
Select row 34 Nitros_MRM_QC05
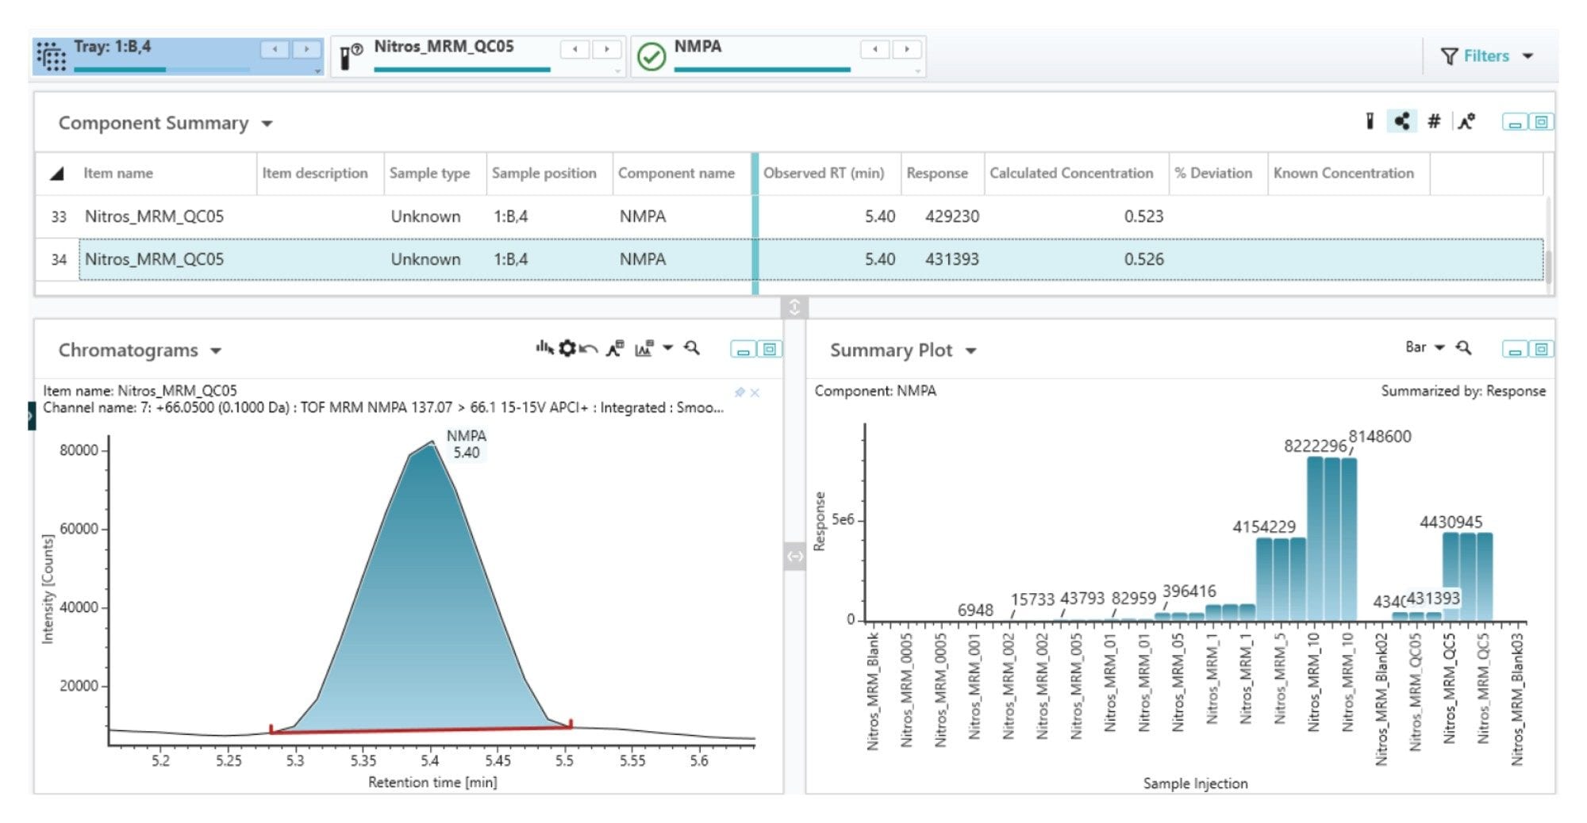pyautogui.click(x=790, y=259)
